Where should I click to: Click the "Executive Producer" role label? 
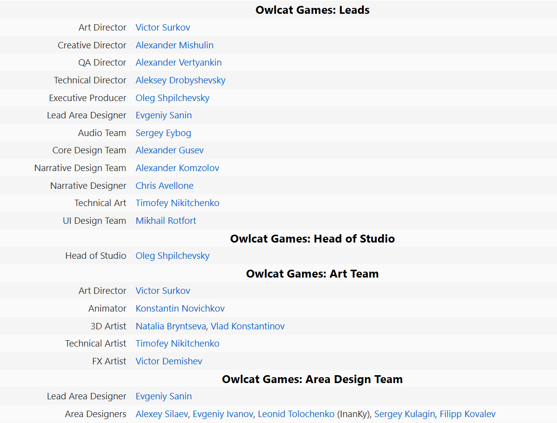(x=88, y=98)
